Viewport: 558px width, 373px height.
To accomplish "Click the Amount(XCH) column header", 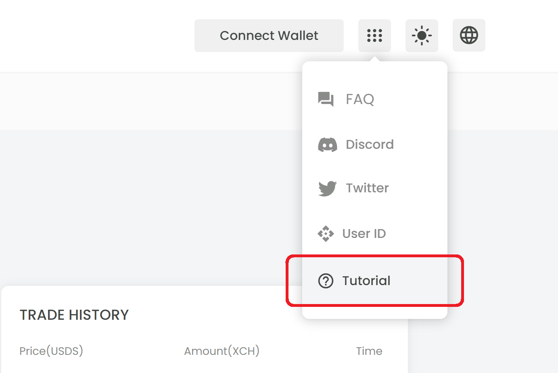I will click(222, 351).
